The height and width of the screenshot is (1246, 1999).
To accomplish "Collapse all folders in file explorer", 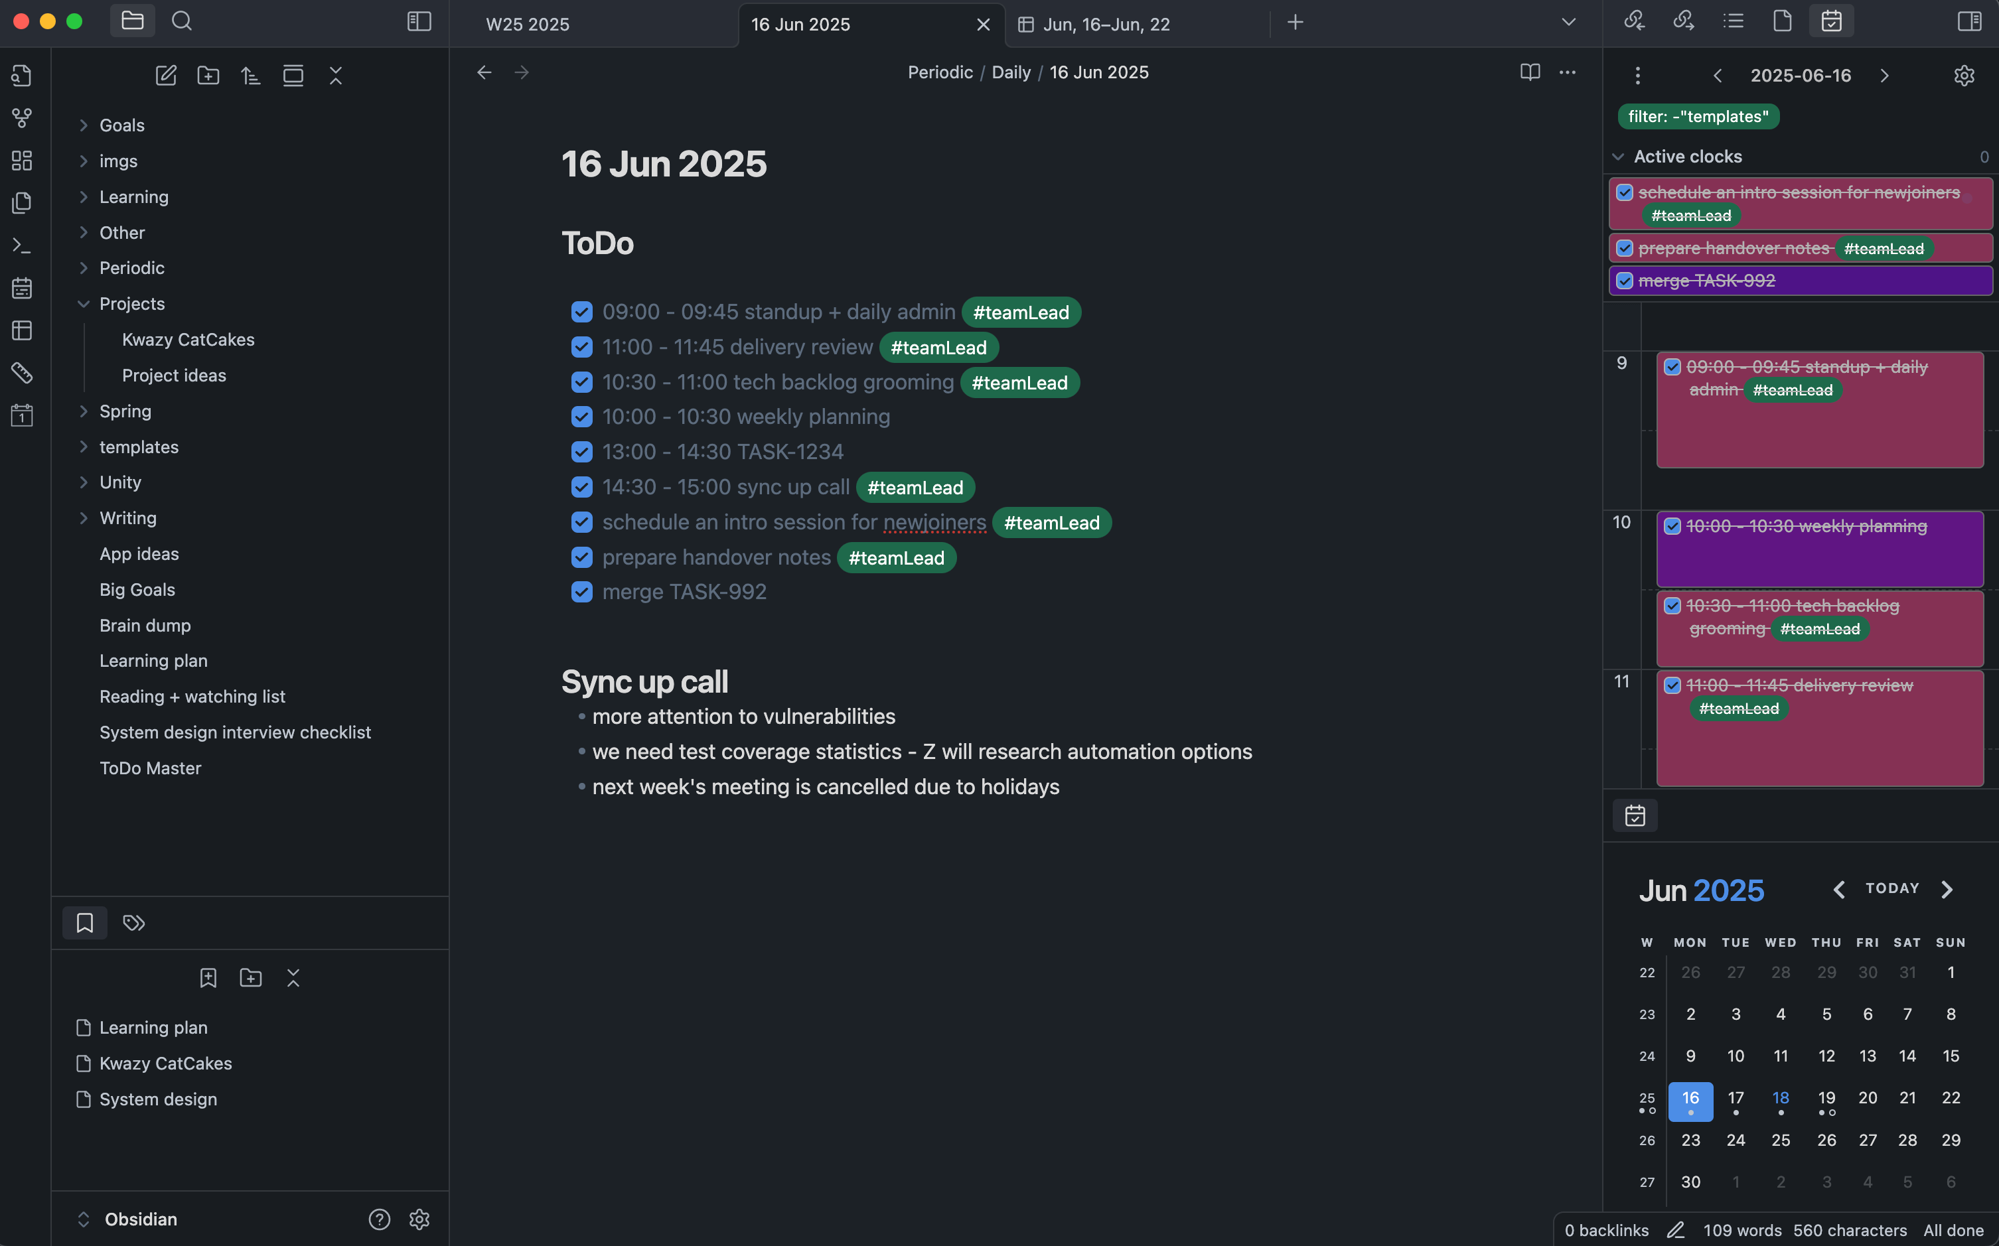I will [x=336, y=76].
